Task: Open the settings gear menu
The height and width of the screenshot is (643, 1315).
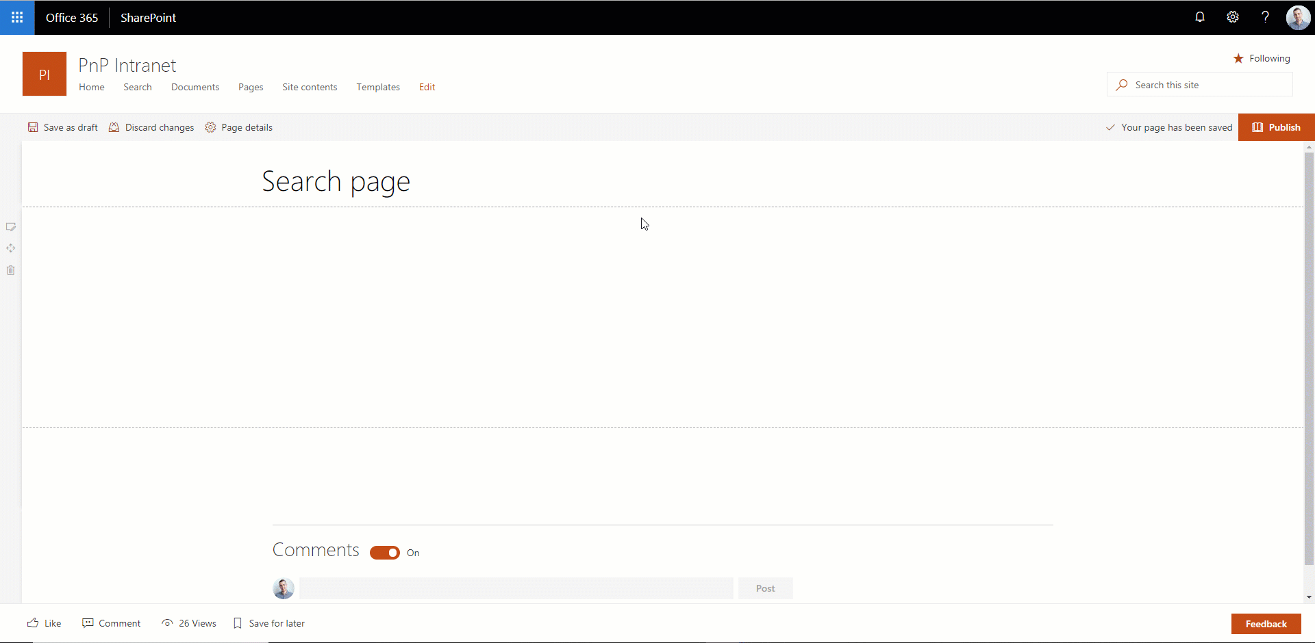Action: [1233, 17]
